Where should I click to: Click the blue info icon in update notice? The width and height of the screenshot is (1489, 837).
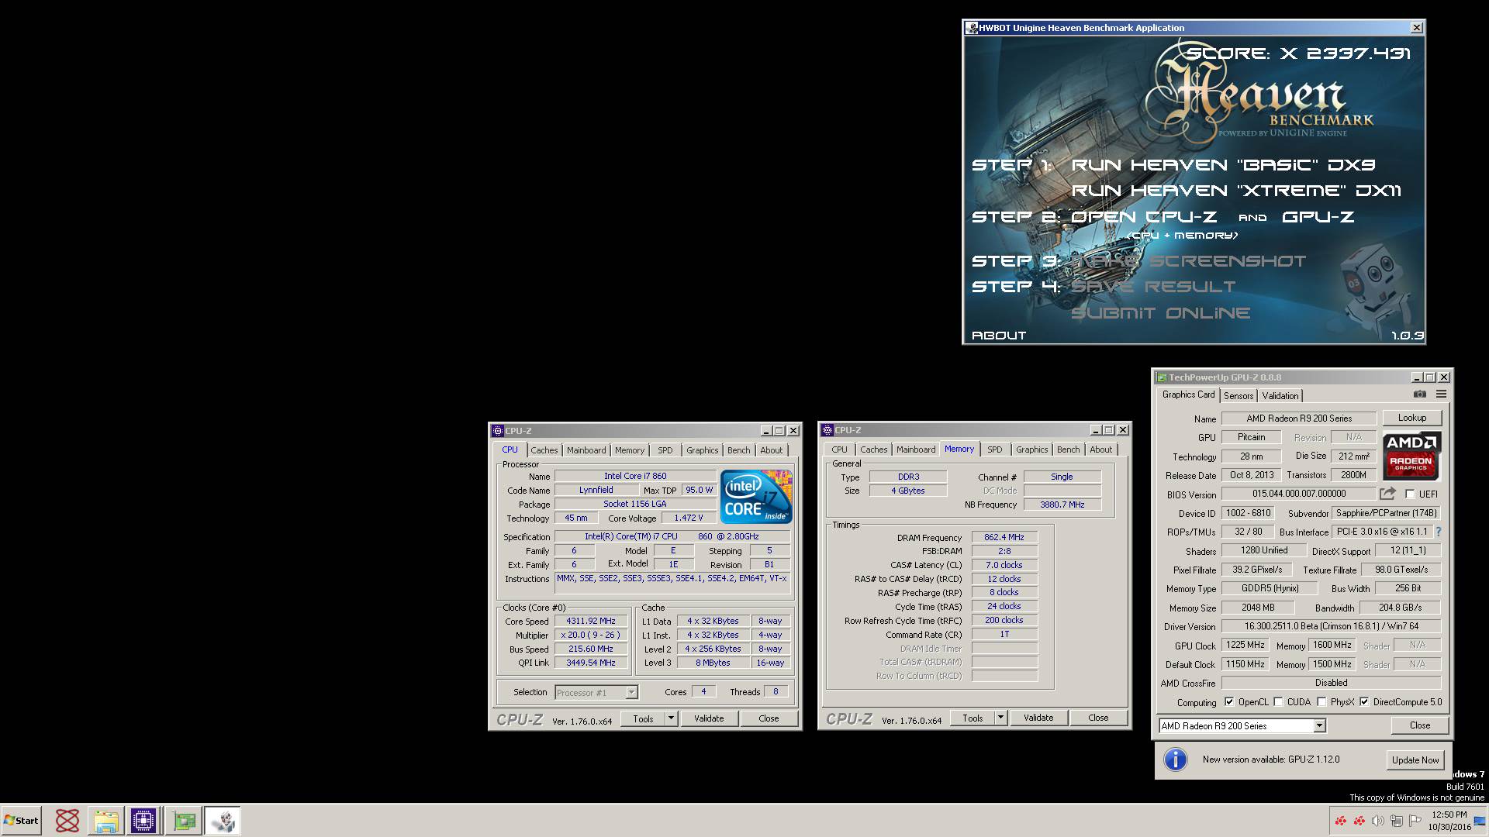1176,759
